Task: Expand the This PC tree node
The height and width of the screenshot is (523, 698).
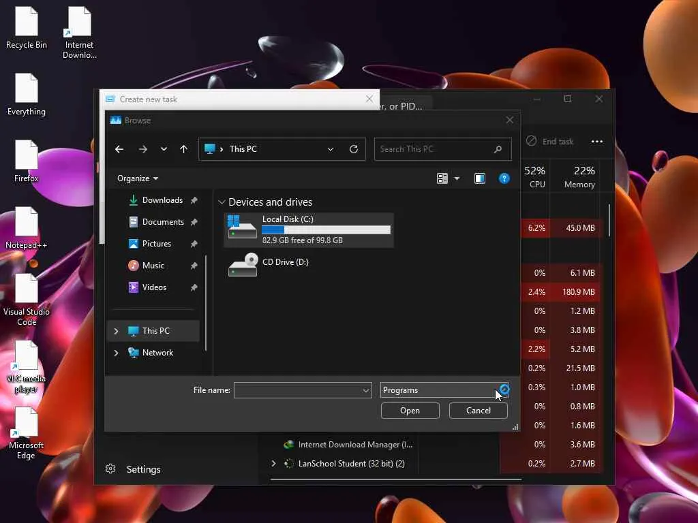Action: [116, 331]
